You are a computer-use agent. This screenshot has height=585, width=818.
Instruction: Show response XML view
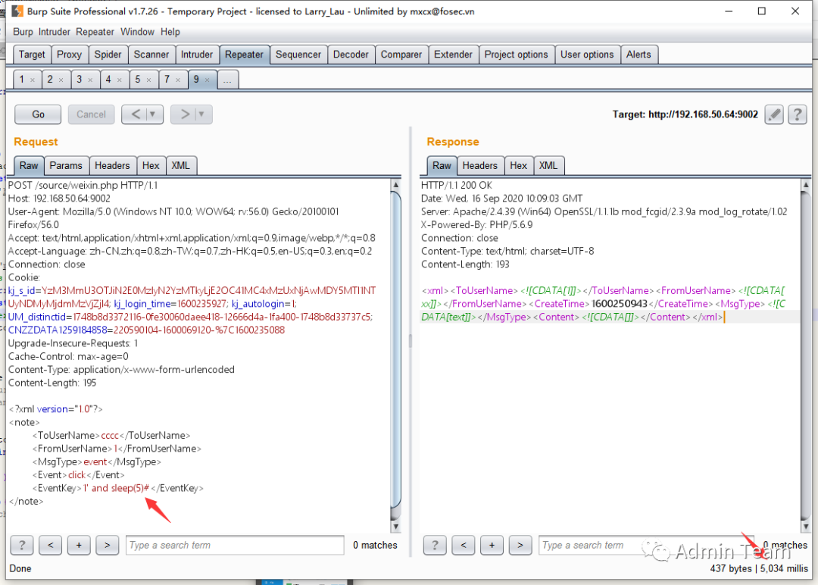[548, 165]
